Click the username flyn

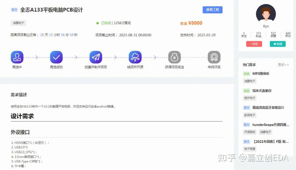coord(266,26)
